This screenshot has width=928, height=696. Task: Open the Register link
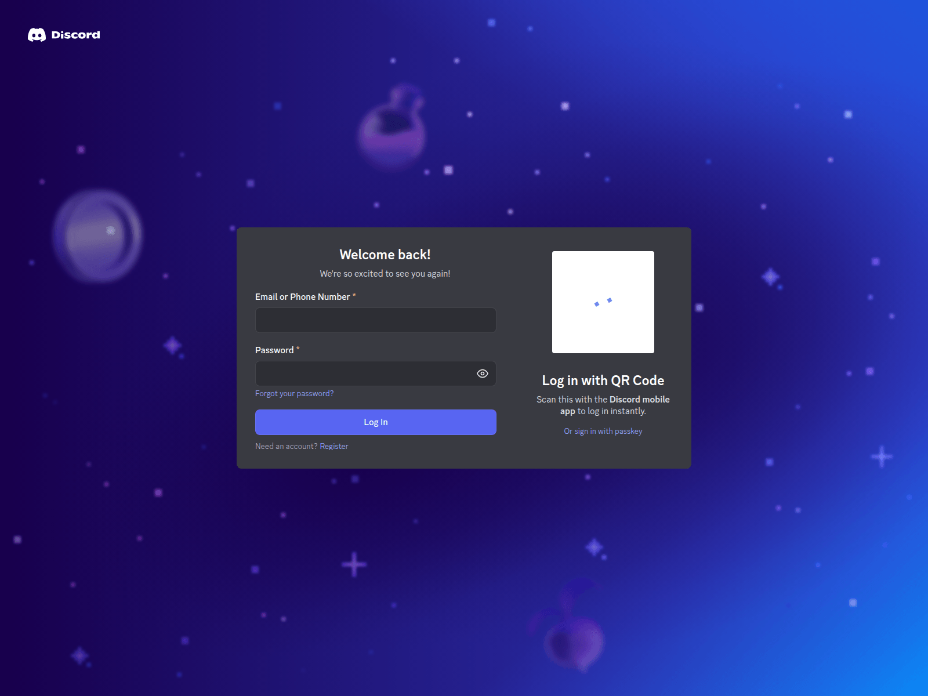pyautogui.click(x=334, y=446)
